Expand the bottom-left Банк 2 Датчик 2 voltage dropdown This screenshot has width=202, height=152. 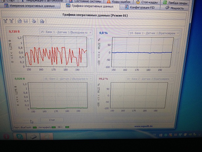pos(65,79)
